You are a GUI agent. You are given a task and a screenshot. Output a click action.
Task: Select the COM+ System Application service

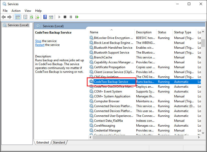point(112,96)
